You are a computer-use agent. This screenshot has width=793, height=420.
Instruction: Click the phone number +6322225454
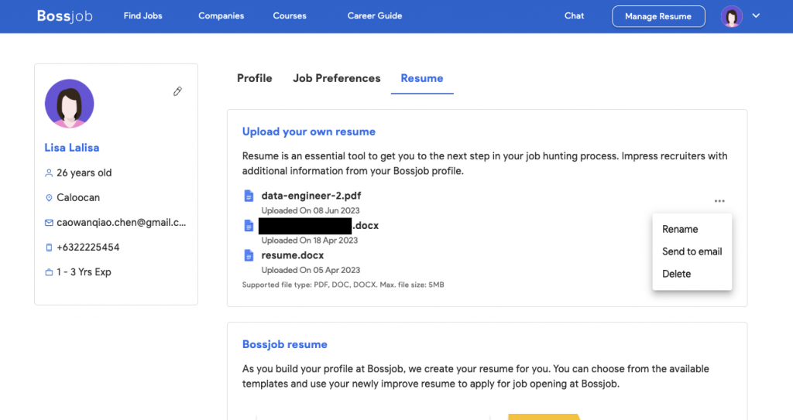point(88,248)
